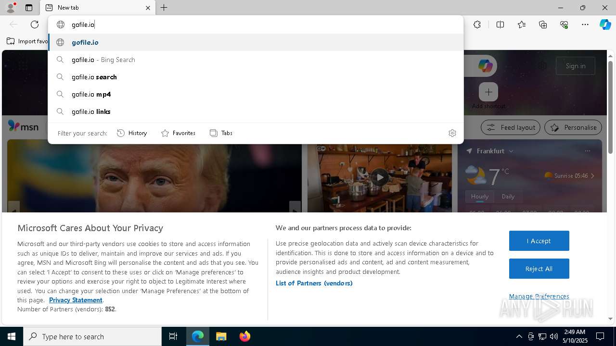Open the tab actions menu icon
The image size is (616, 346).
coord(29,8)
